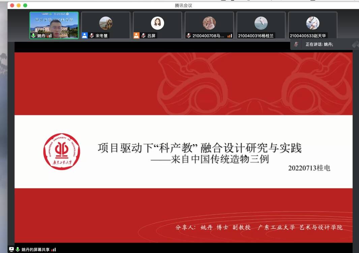Open 2100400316杨桂兰's participant tile

tap(261, 24)
